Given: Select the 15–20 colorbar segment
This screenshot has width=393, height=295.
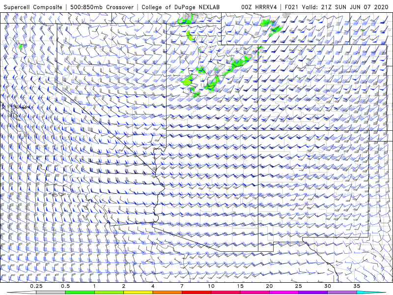Looking at the screenshot, I should [254, 293].
